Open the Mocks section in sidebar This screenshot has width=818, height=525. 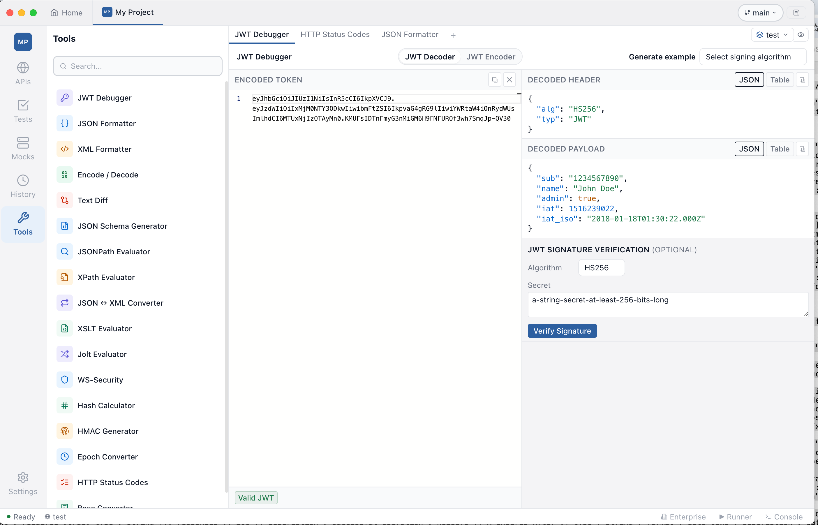[x=23, y=148]
